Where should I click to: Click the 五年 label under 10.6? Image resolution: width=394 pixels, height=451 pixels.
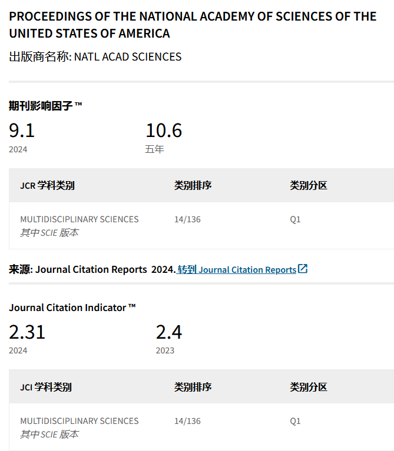coord(154,149)
